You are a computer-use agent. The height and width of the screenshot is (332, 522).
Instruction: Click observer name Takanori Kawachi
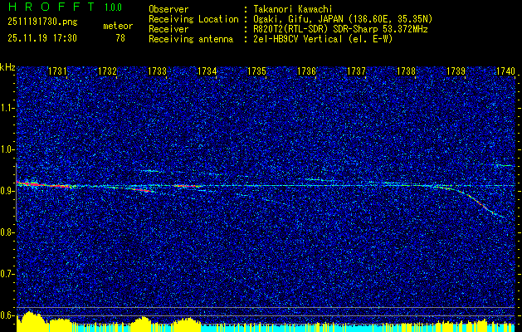293,9
